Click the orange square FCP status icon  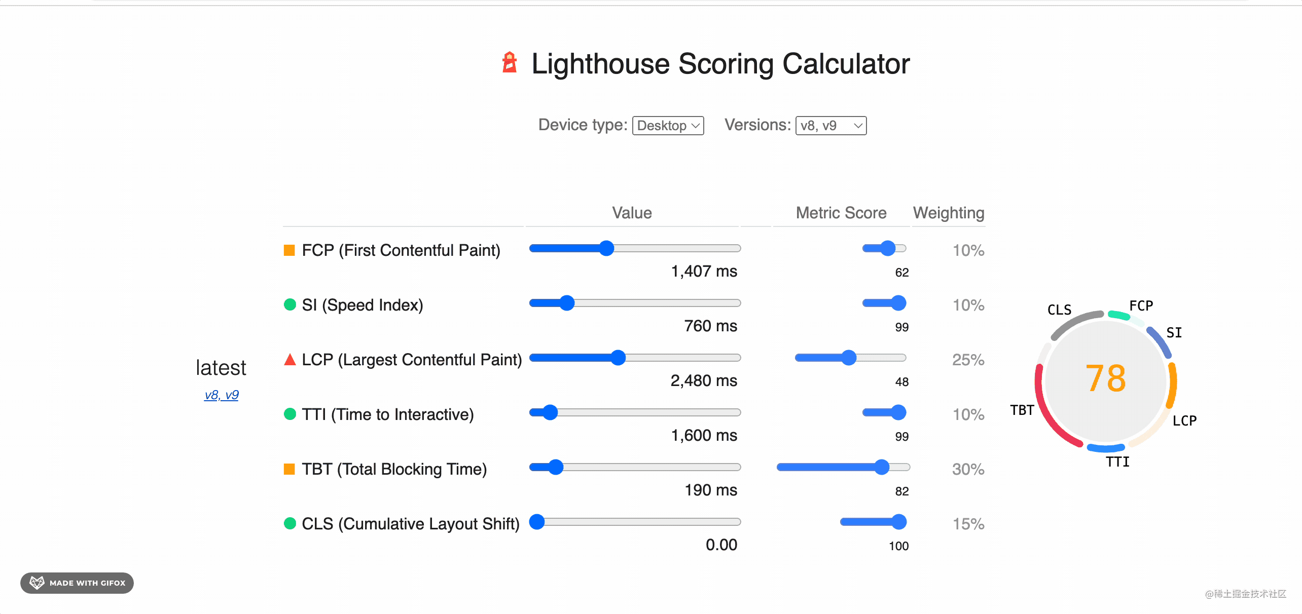point(289,250)
